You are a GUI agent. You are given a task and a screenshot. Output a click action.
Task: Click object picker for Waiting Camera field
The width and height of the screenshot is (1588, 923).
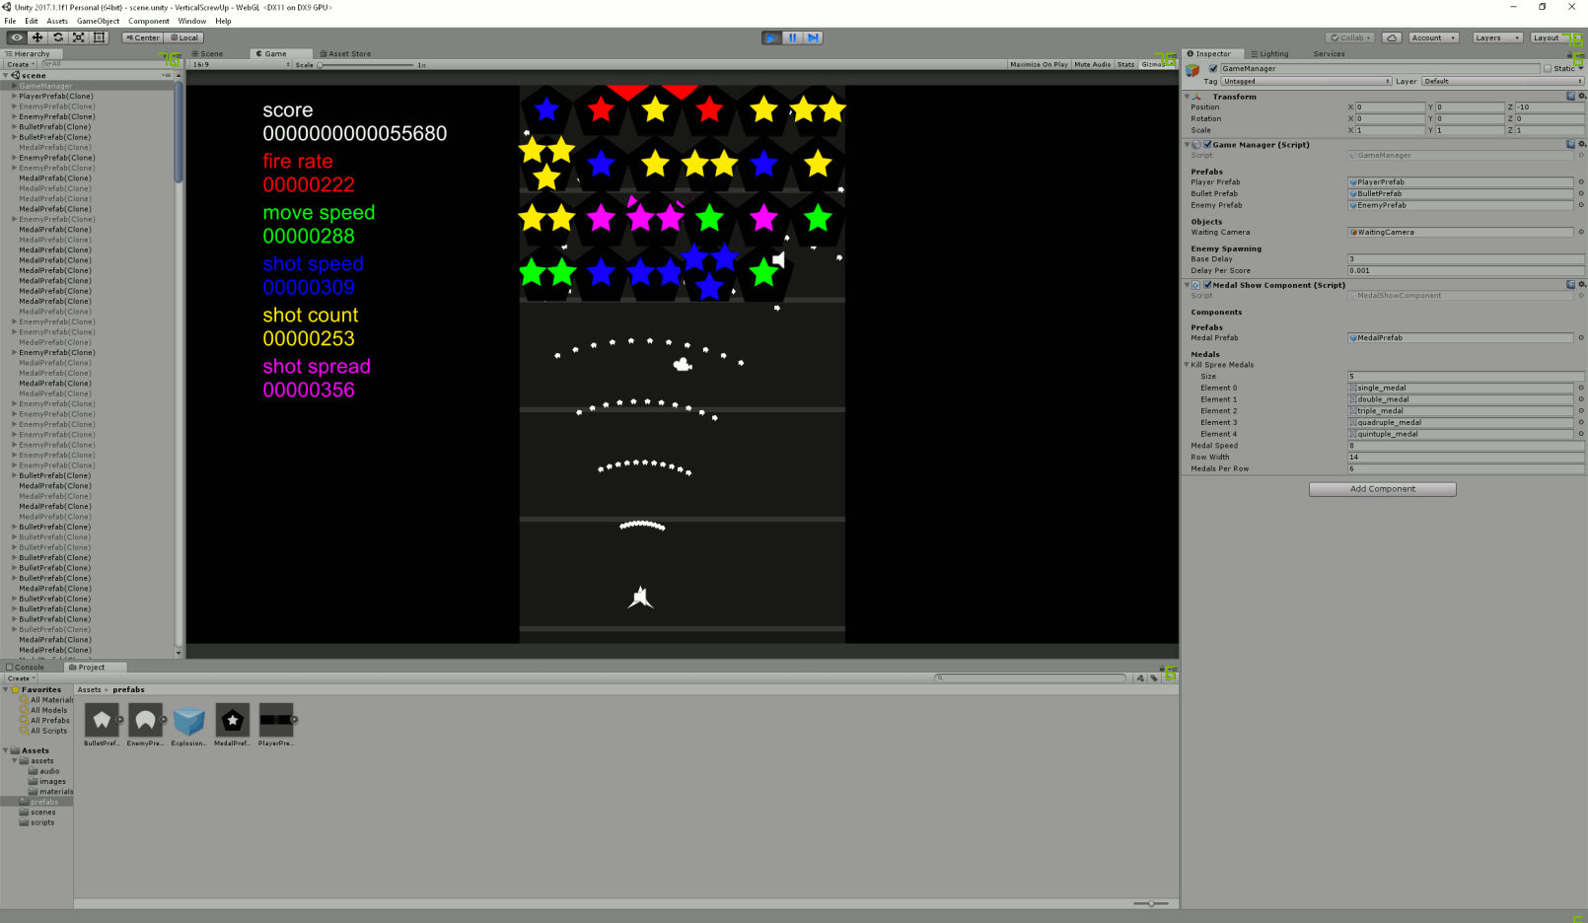coord(1580,233)
